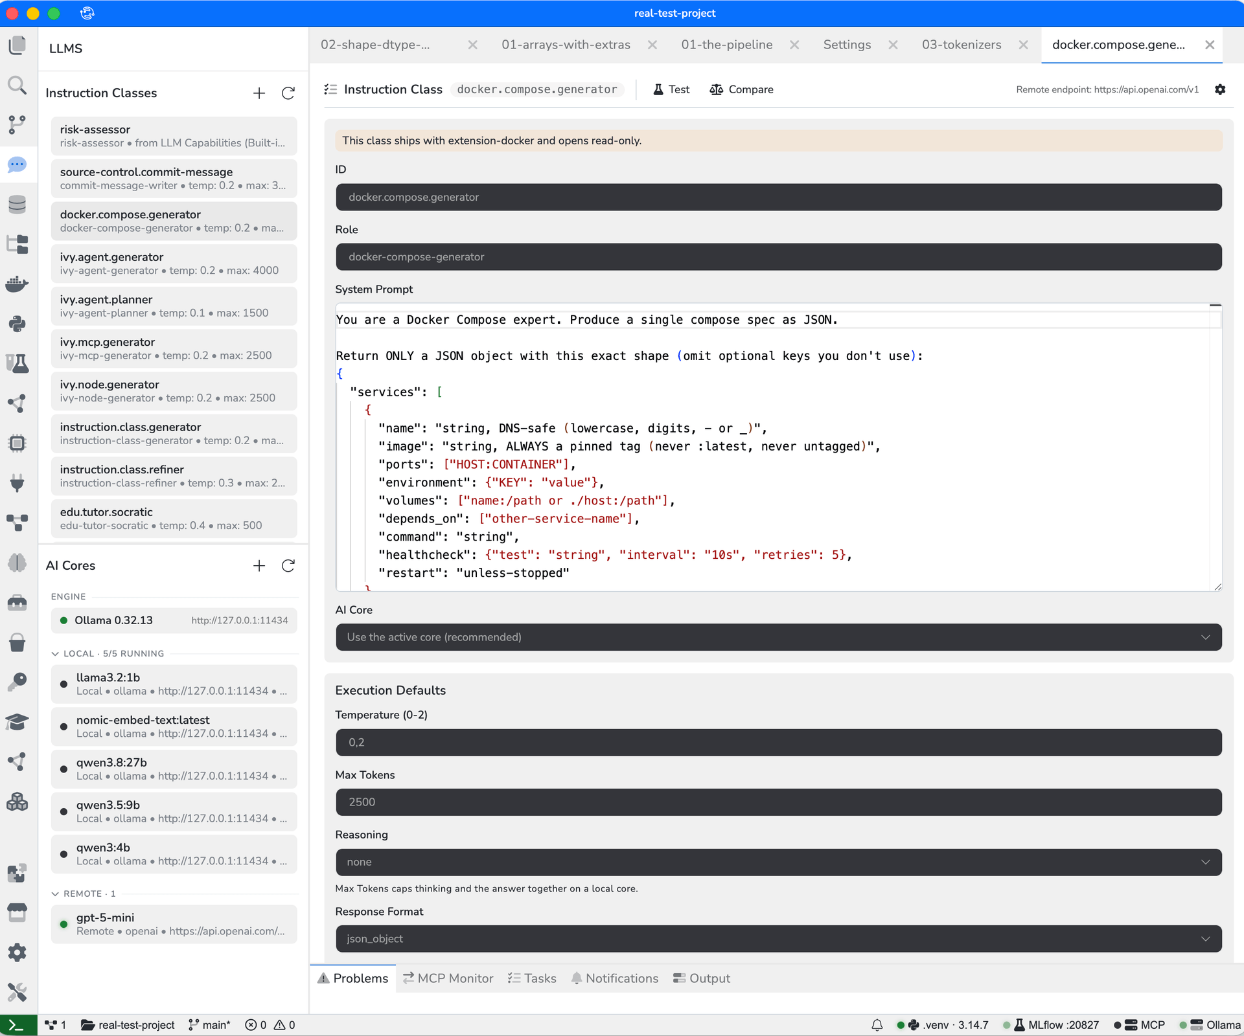Select the edu.tutor.socratic class
Viewport: 1244px width, 1036px height.
point(174,519)
